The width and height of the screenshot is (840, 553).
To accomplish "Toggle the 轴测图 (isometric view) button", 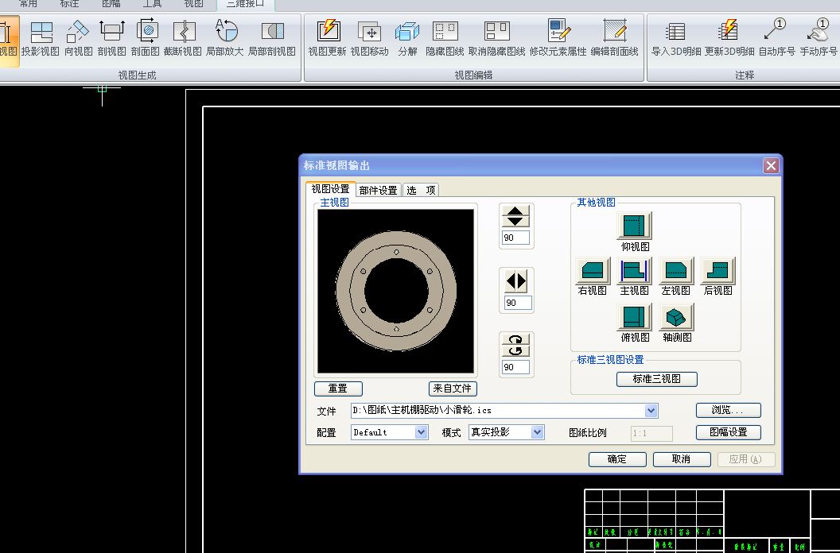I will pyautogui.click(x=677, y=318).
